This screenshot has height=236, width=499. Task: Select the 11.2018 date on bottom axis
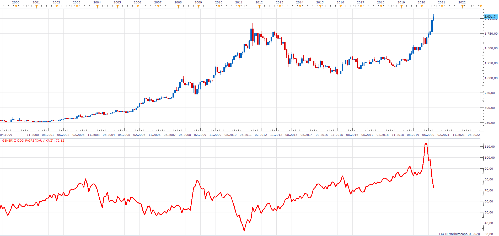[398, 135]
